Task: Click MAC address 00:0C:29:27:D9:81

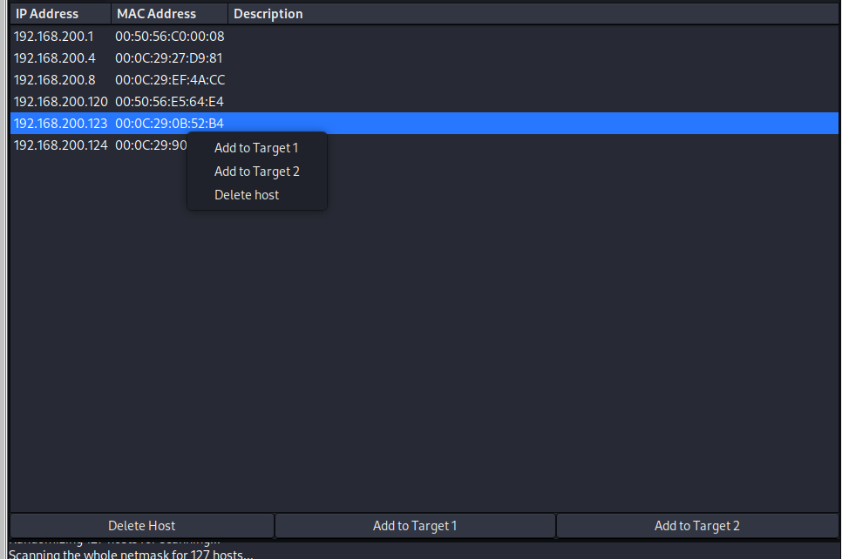Action: click(169, 58)
